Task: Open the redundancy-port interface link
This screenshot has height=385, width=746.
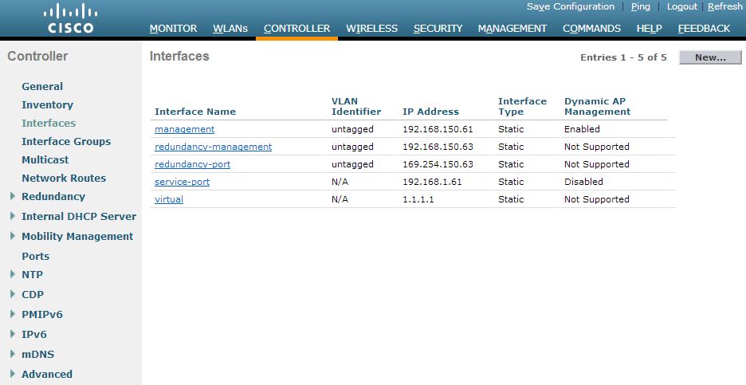Action: click(x=192, y=164)
